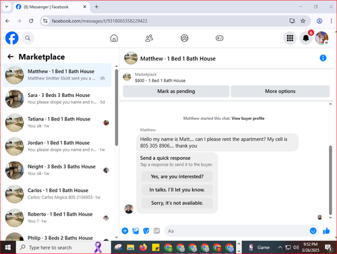Open volume control in system tray
This screenshot has height=254, width=337.
296,247
